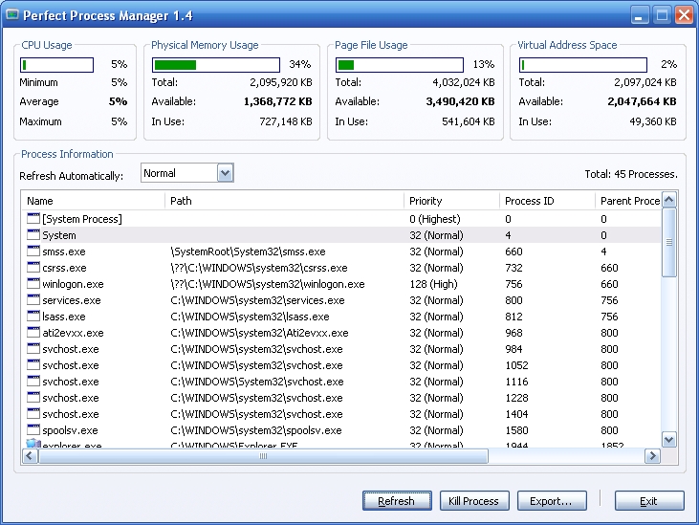Select the winlogon.exe name text
Image resolution: width=699 pixels, height=525 pixels.
pyautogui.click(x=73, y=284)
